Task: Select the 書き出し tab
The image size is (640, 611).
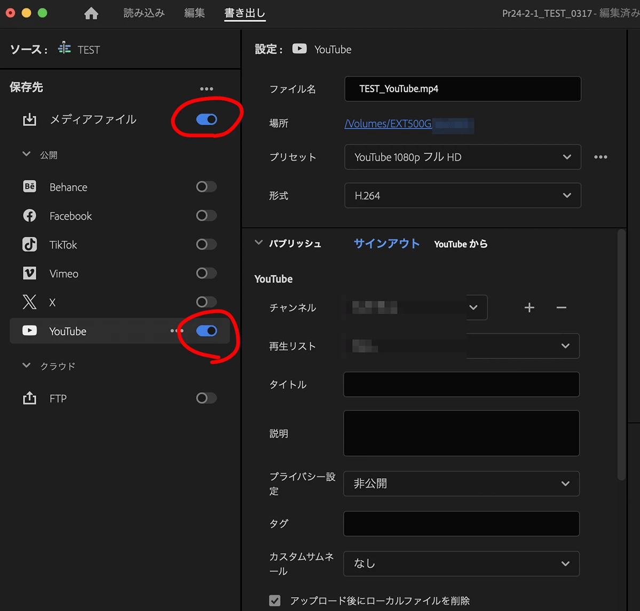Action: [245, 13]
